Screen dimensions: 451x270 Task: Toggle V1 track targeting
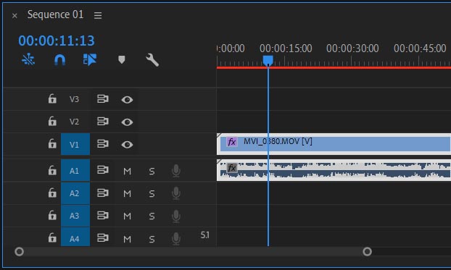click(75, 144)
